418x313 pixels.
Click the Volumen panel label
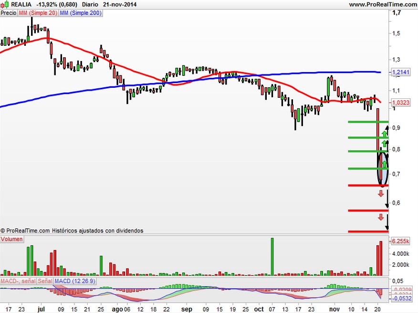[x=12, y=239]
